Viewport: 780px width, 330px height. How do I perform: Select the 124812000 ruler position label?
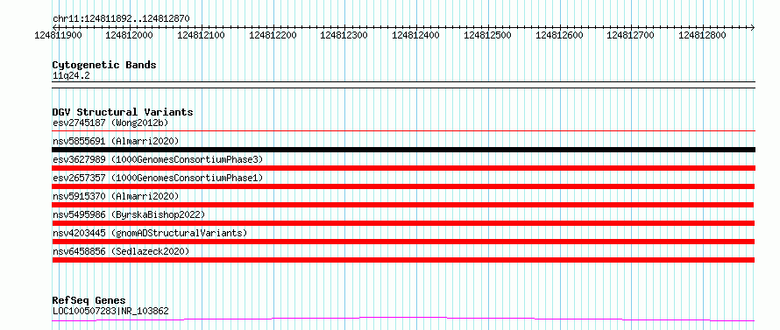point(130,35)
